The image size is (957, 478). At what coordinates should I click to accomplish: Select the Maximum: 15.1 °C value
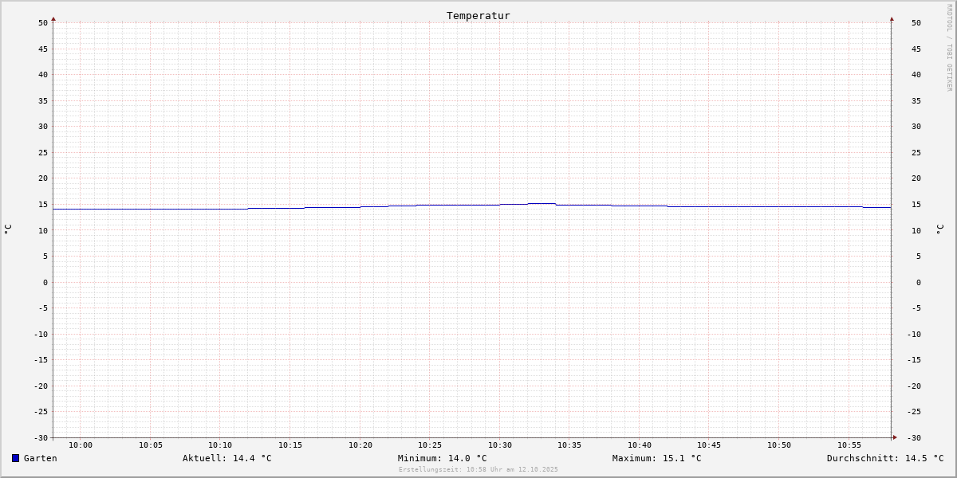[x=657, y=458]
